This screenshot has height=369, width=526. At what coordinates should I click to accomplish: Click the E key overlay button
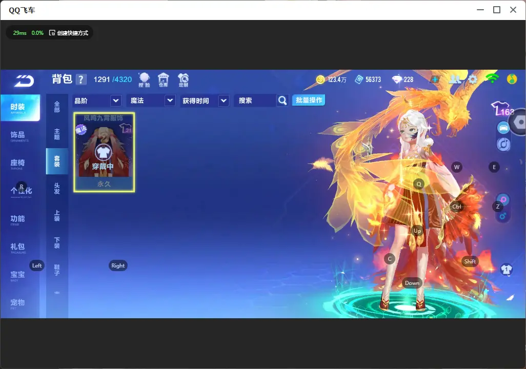coord(494,167)
